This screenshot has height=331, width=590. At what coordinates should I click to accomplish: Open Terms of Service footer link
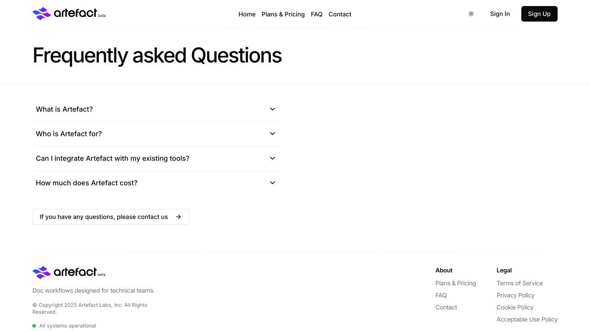tap(520, 283)
